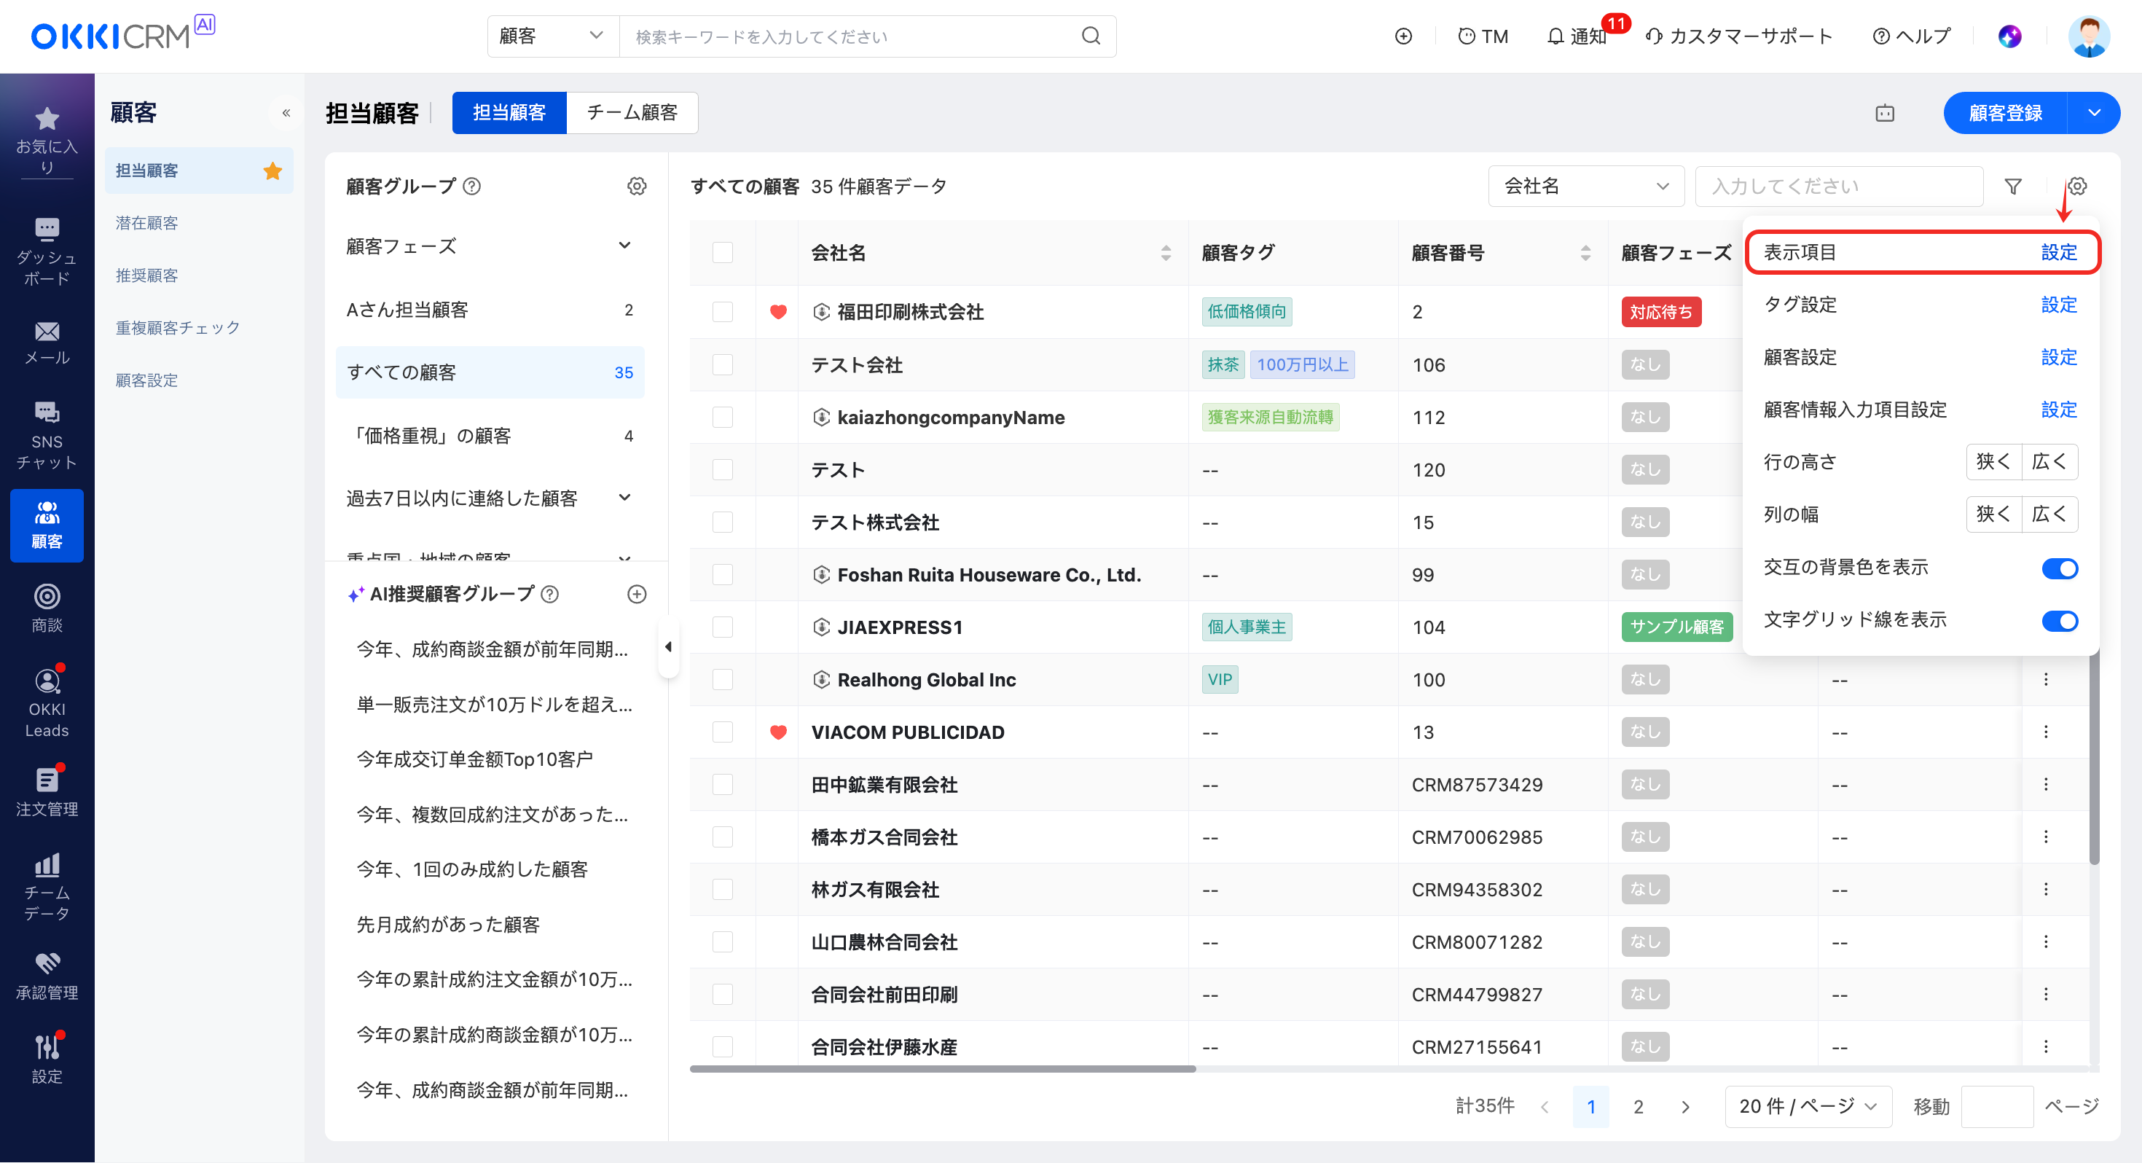The width and height of the screenshot is (2142, 1163).
Task: Open 顧客グループ gear settings icon
Action: [636, 187]
